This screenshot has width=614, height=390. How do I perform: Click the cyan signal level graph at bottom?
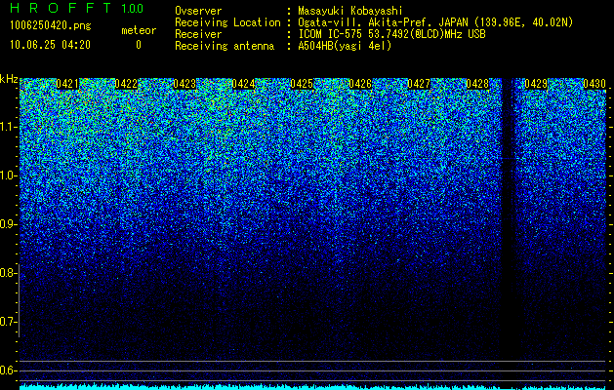tap(313, 387)
